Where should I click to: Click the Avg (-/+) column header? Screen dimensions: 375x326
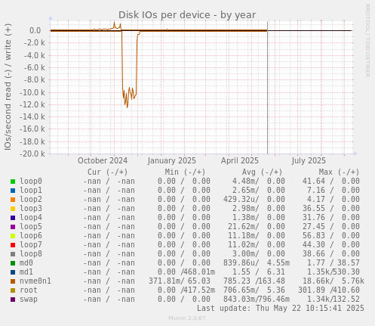pyautogui.click(x=262, y=172)
